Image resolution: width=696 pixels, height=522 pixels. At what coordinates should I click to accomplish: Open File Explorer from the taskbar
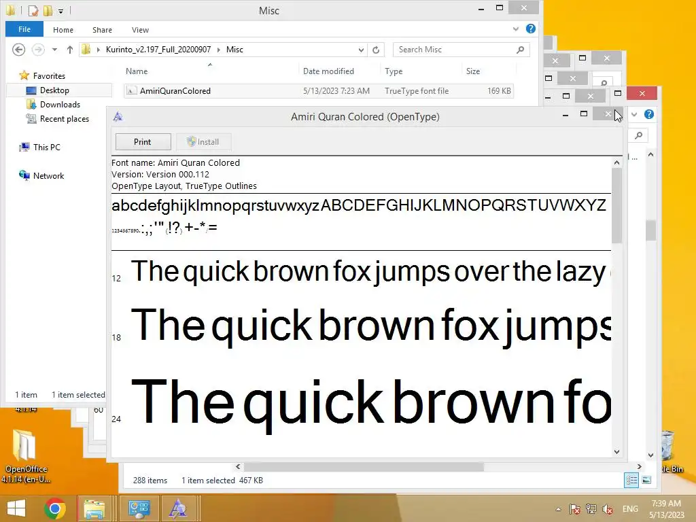pyautogui.click(x=94, y=508)
